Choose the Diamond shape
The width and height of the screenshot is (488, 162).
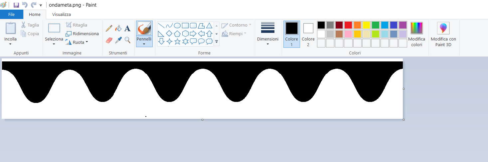pos(169,34)
